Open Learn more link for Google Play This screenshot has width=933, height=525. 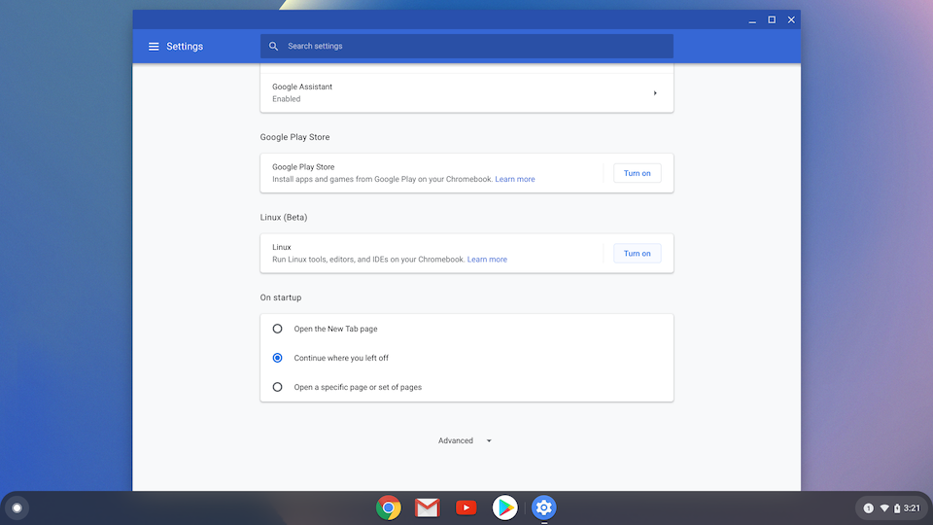point(515,179)
